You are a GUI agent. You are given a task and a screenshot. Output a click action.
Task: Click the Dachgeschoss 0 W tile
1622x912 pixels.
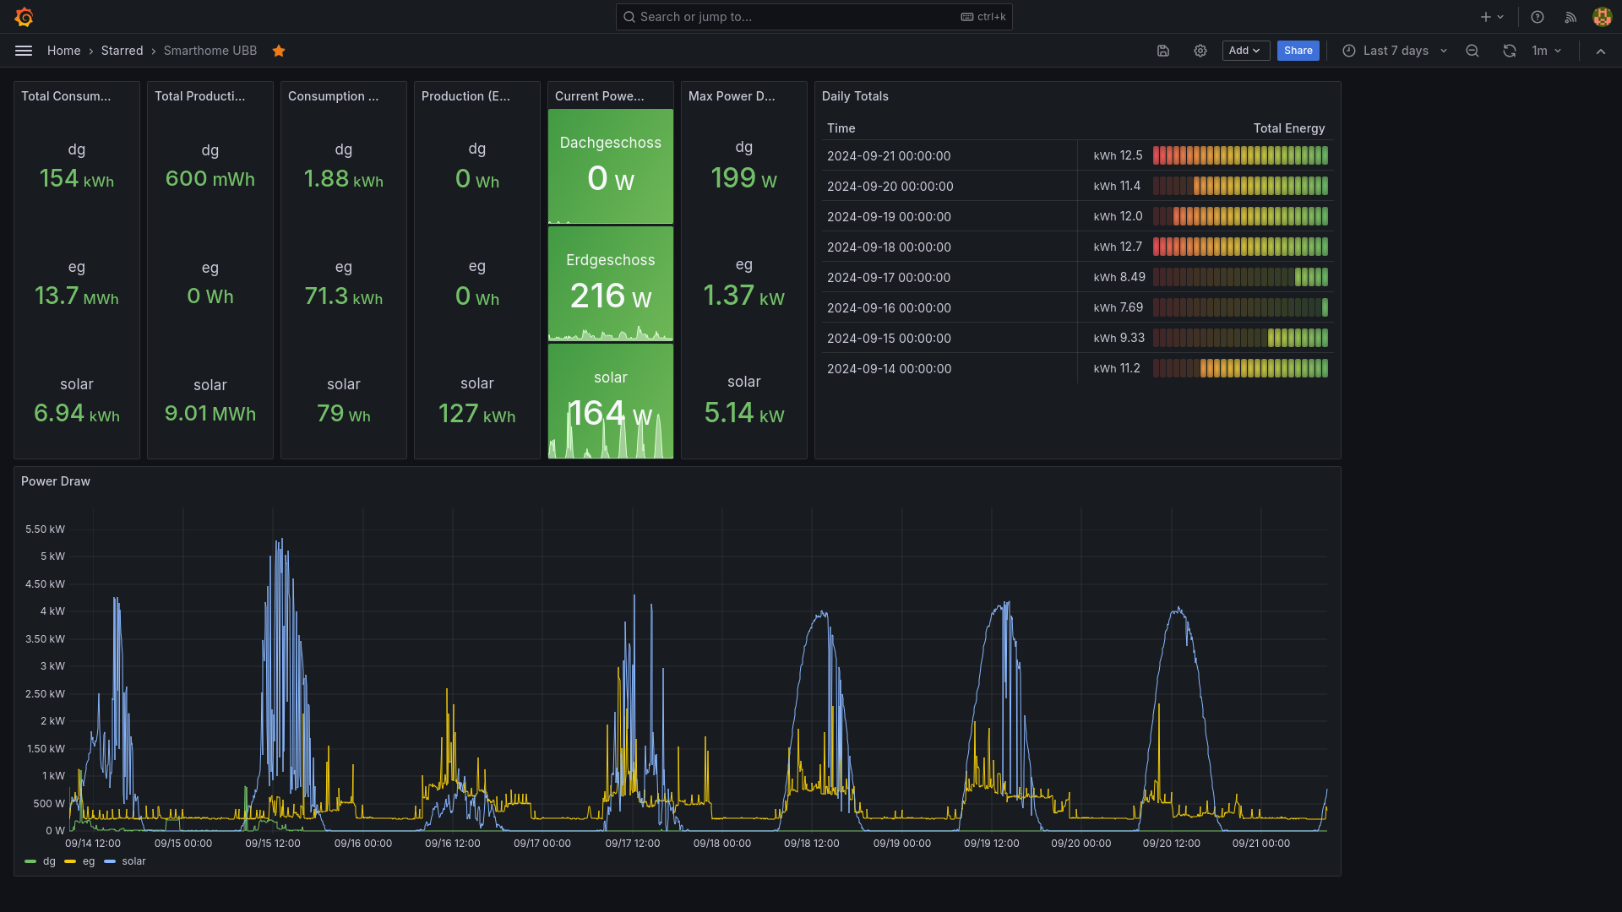pos(611,166)
